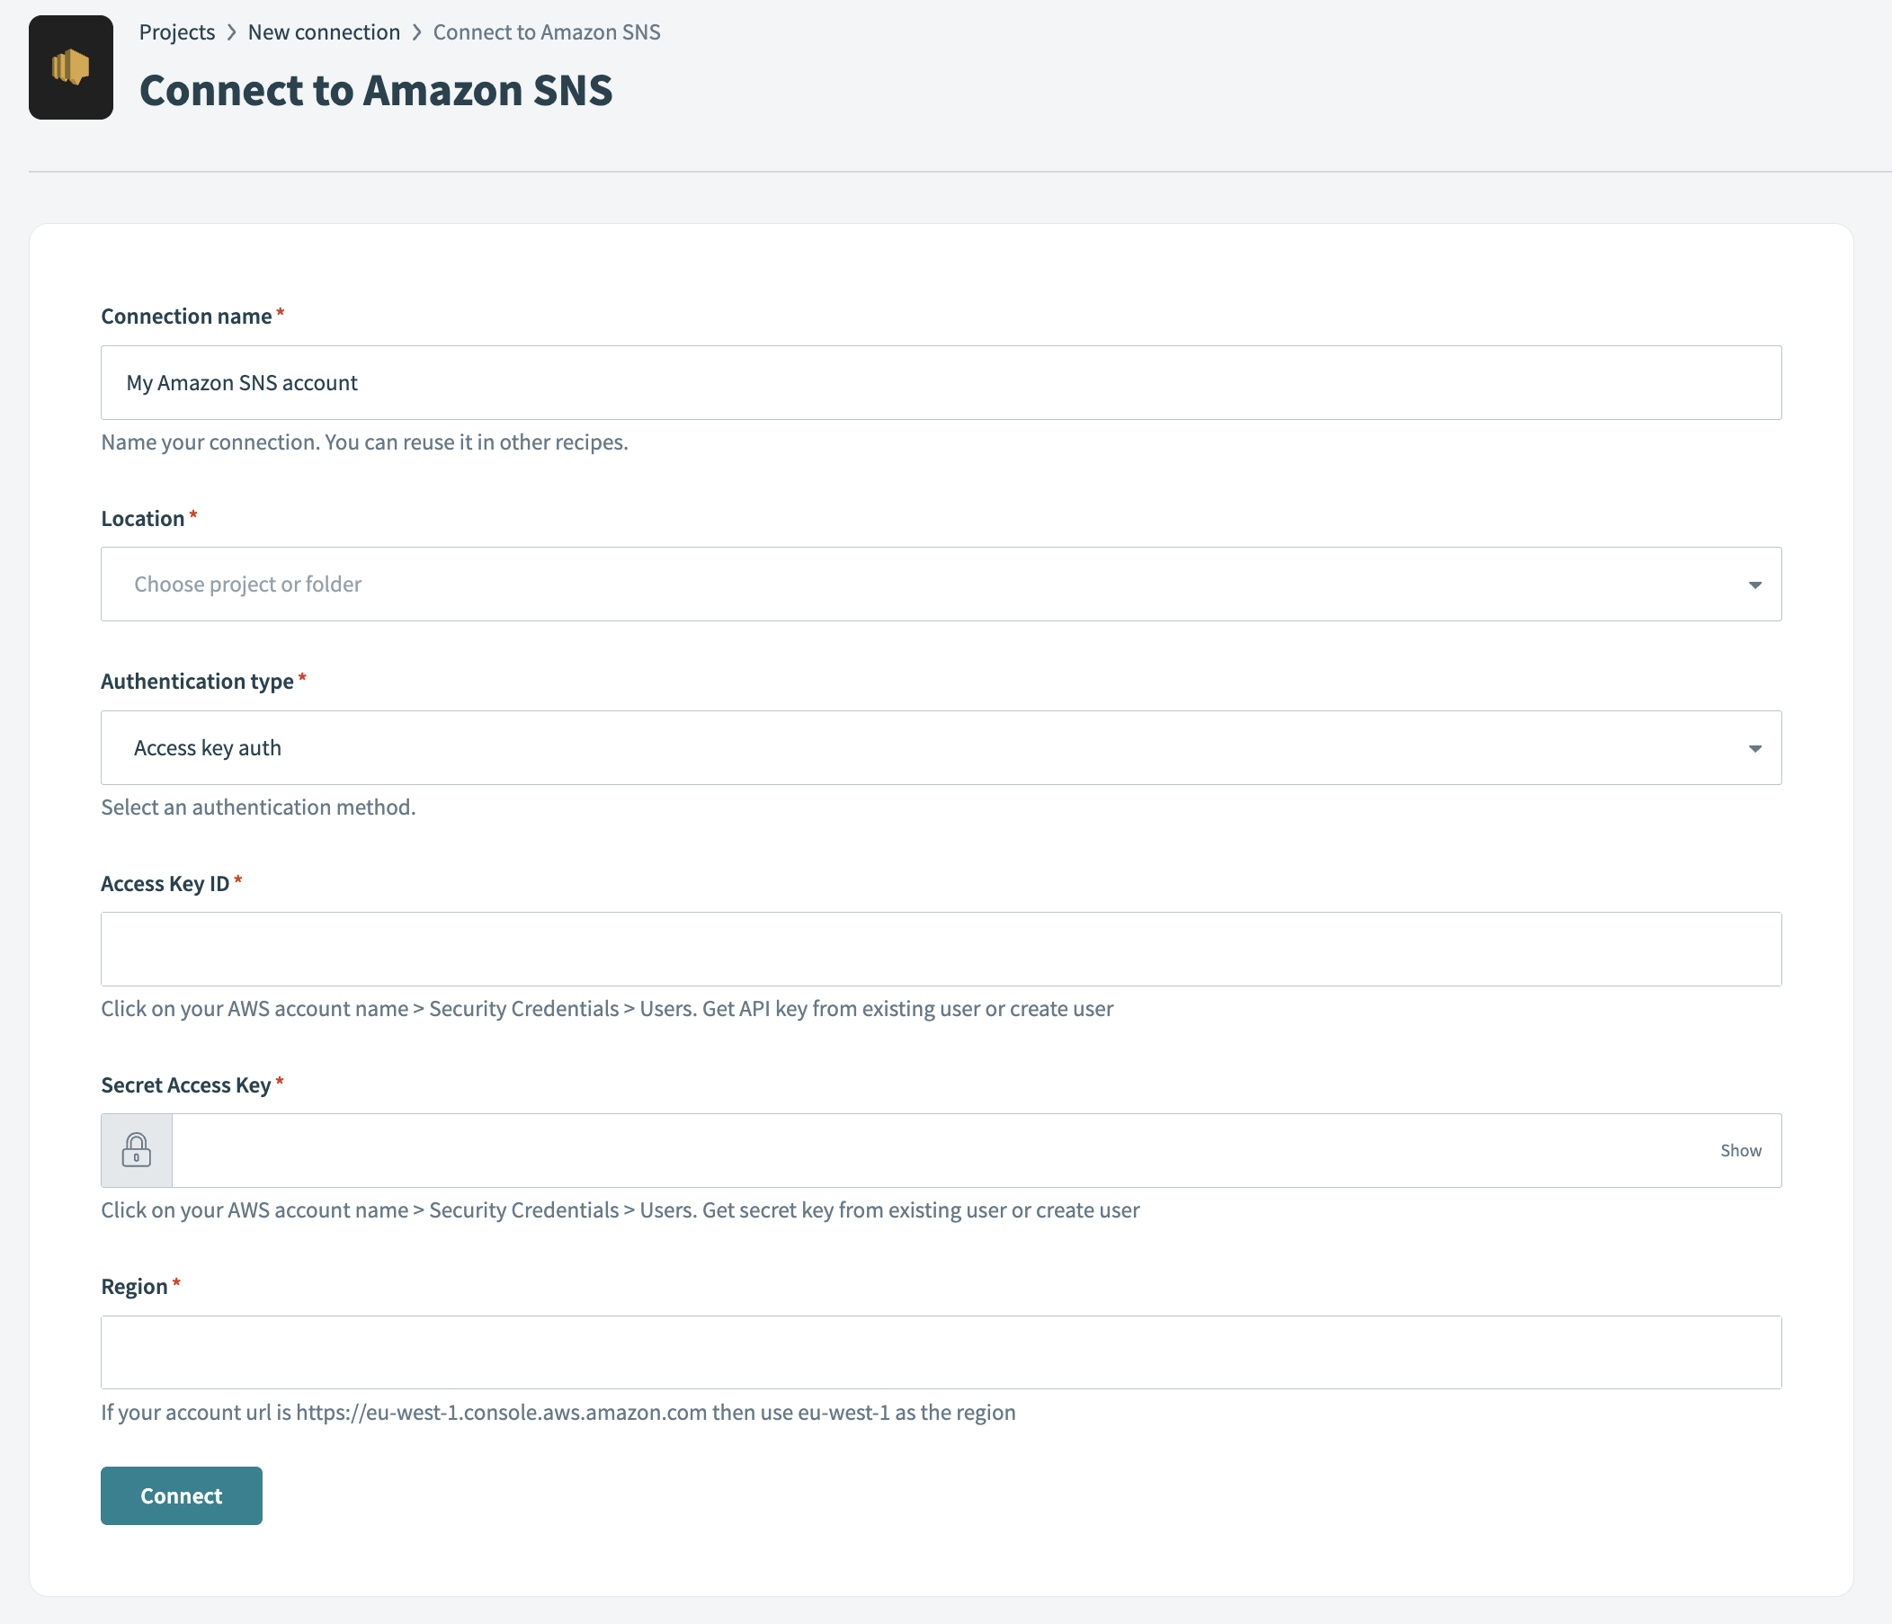Click the Secret Access Key input box
Screen dimensions: 1892x1624
point(941,1150)
